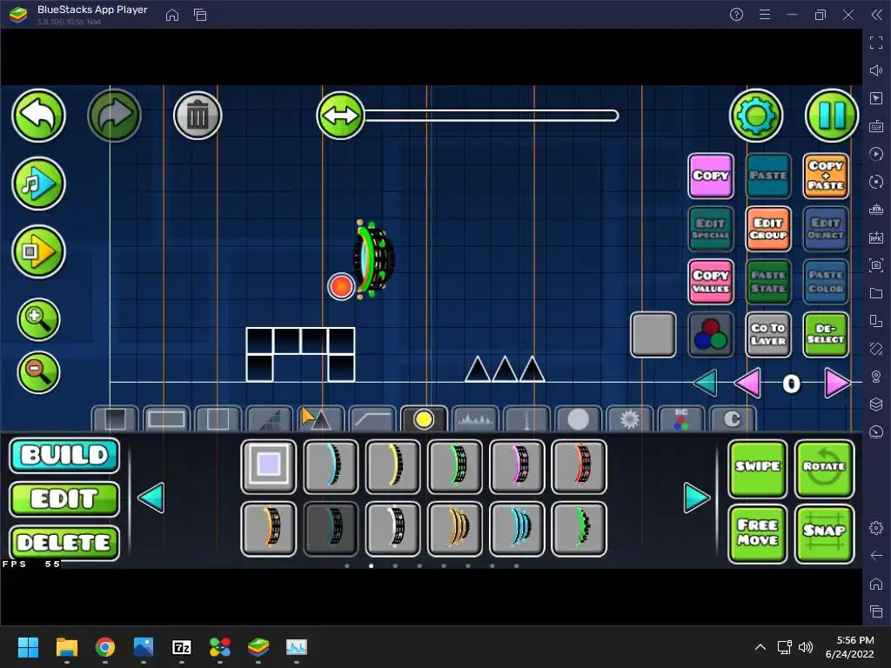Image resolution: width=891 pixels, height=668 pixels.
Task: Open the sawblade category tab
Action: 629,419
